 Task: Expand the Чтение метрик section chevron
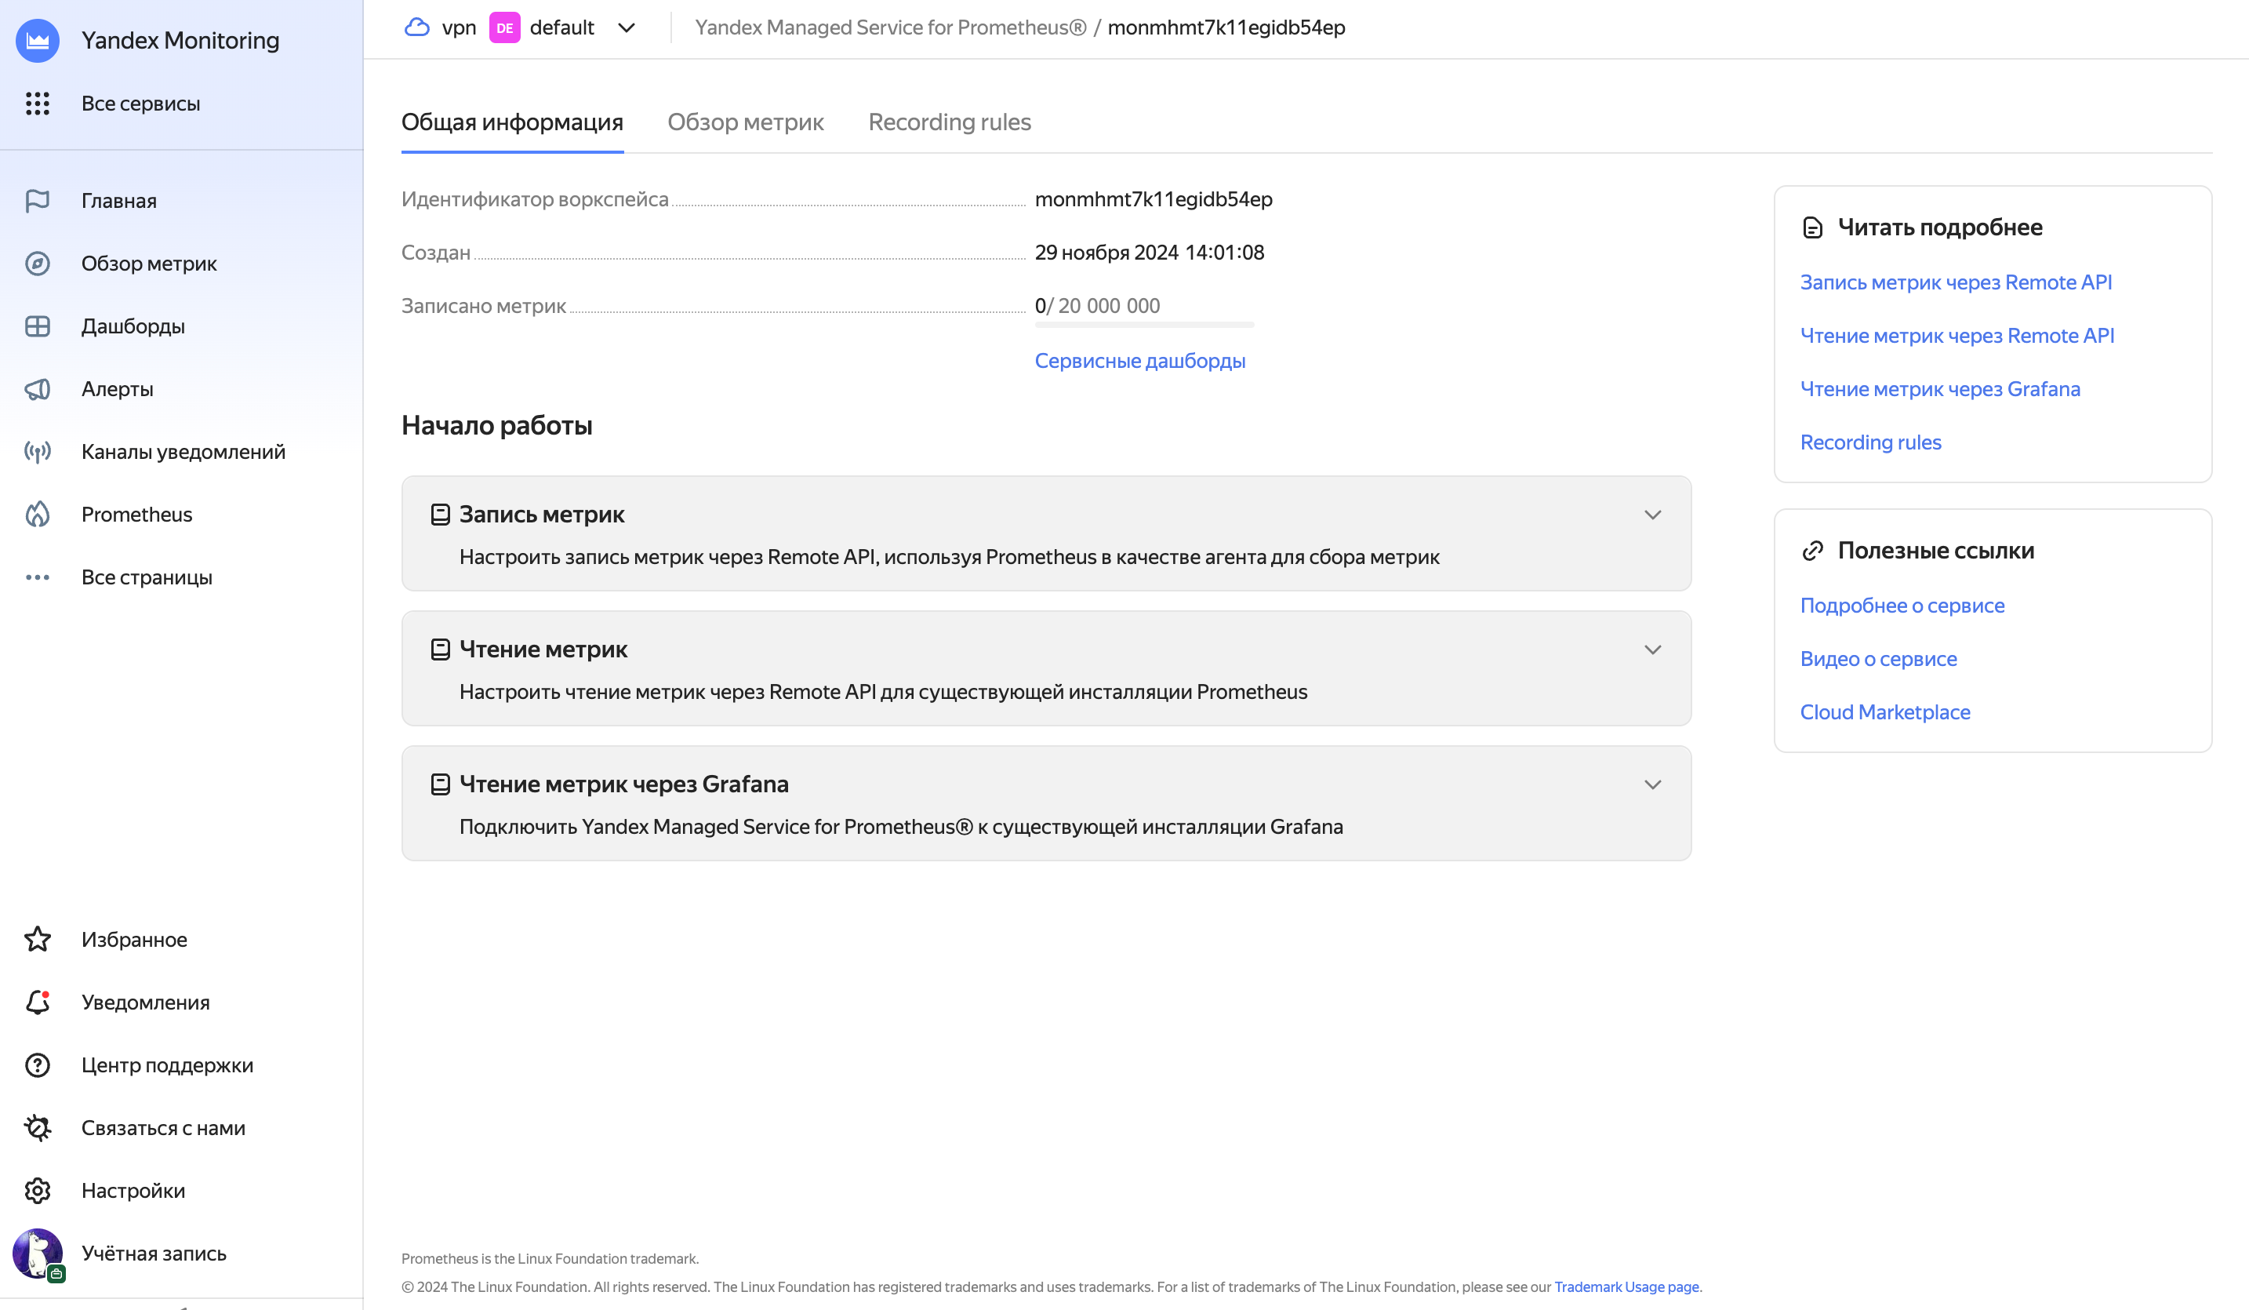(1653, 650)
